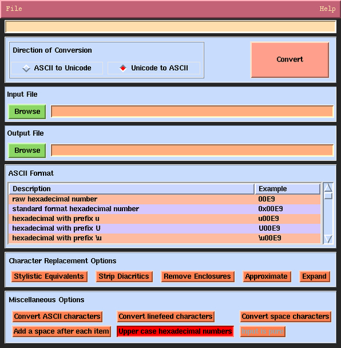Toggle Upper case hexadecimal numbers option
Viewport: 341px width, 348px height.
175,331
